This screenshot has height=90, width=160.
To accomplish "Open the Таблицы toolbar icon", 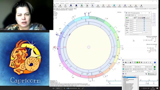I will (98, 6).
